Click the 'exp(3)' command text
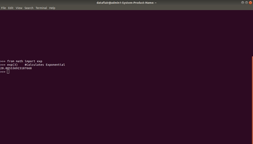253x144 pixels. click(x=12, y=65)
